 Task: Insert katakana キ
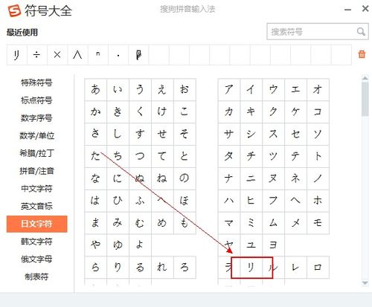coord(251,112)
